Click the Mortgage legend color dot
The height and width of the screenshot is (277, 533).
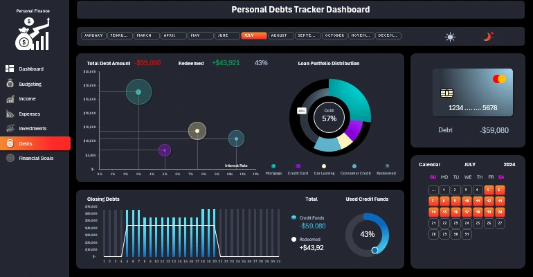[273, 166]
